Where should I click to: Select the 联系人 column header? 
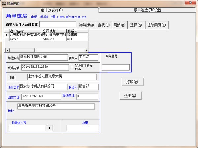pyautogui.click(x=77, y=31)
